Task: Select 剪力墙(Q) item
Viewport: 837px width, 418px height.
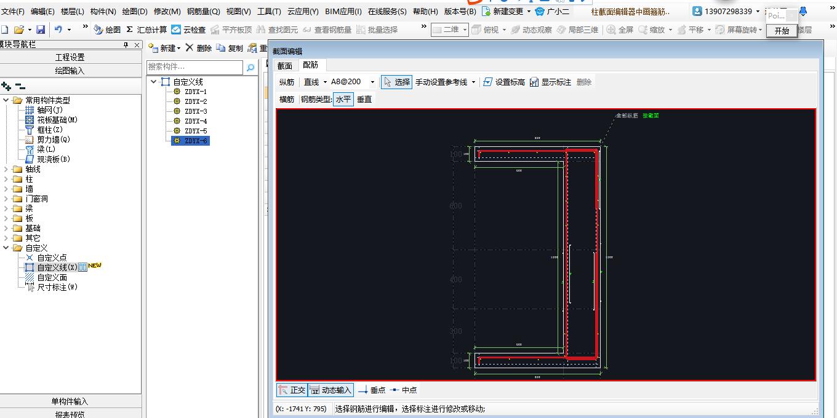Action: [48, 140]
